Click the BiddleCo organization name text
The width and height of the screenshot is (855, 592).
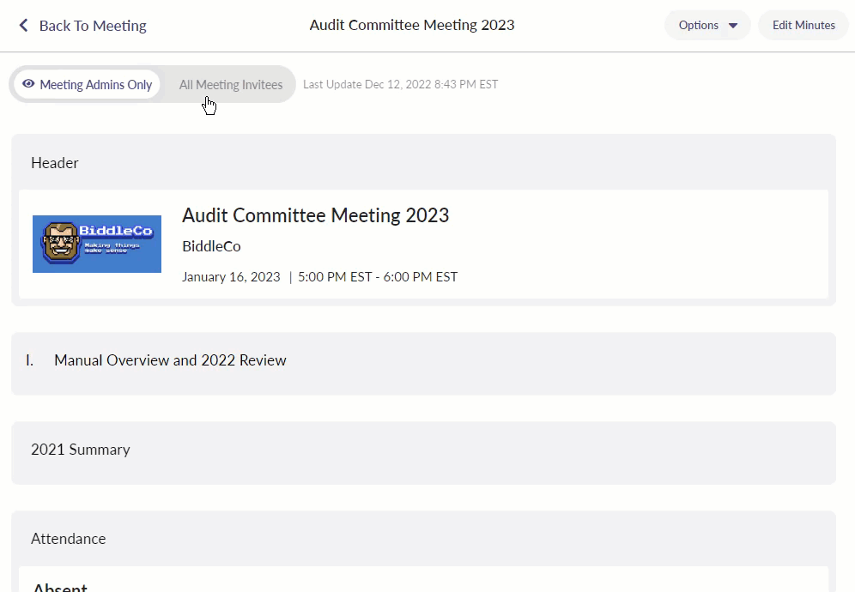click(211, 246)
